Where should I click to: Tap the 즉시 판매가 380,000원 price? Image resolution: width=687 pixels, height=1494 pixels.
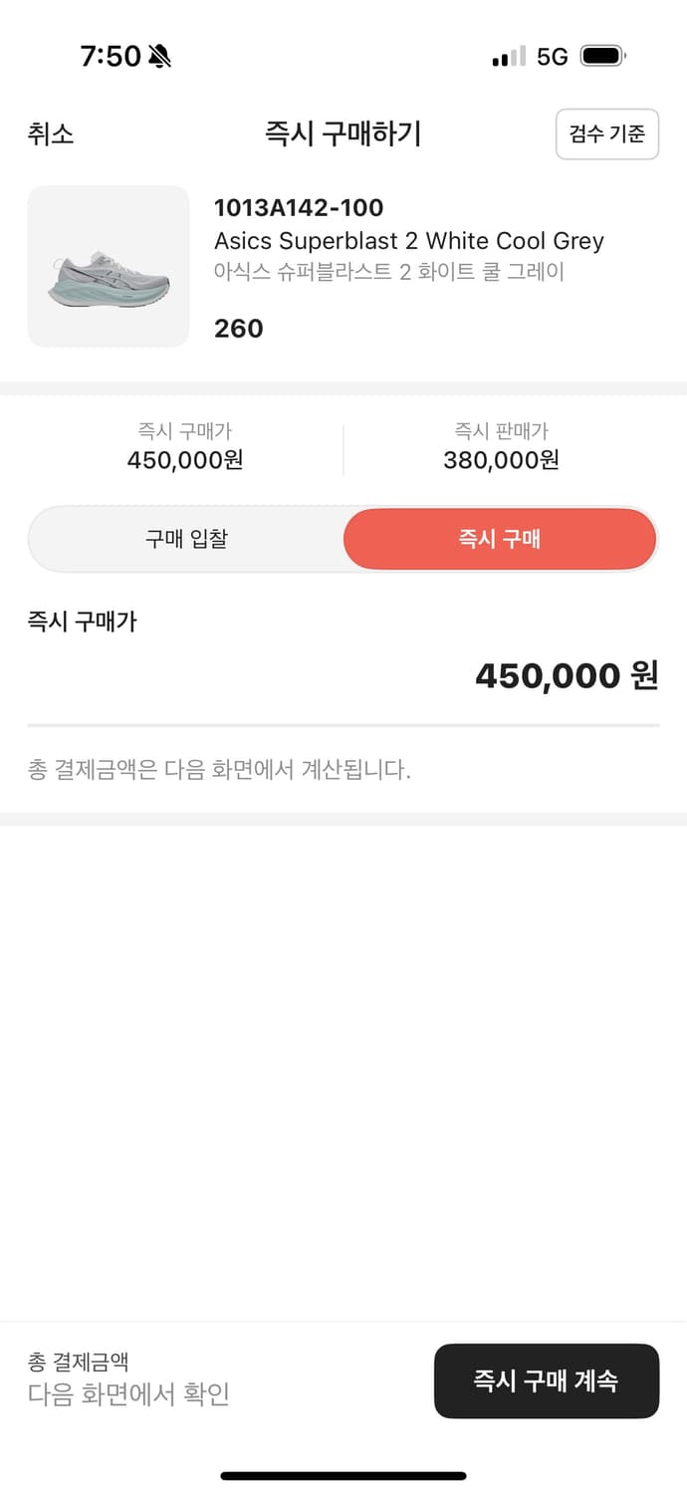[501, 459]
